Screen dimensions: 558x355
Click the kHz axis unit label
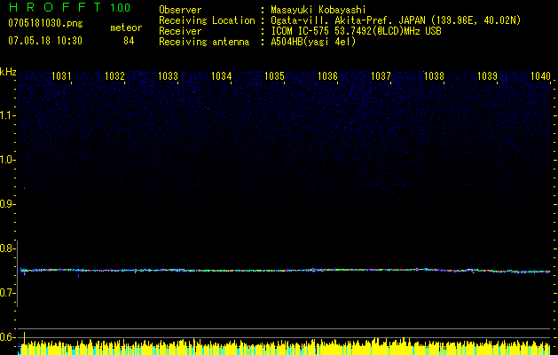pyautogui.click(x=9, y=71)
